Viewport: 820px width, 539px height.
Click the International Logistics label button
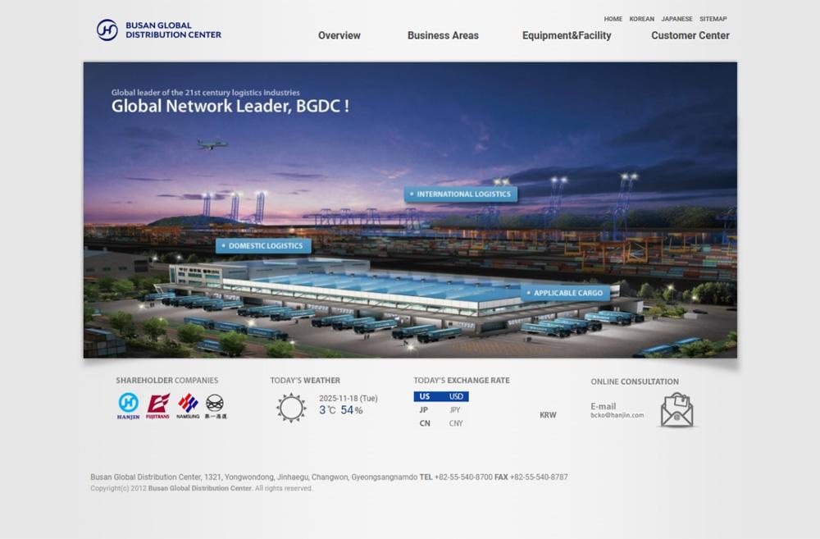click(461, 194)
